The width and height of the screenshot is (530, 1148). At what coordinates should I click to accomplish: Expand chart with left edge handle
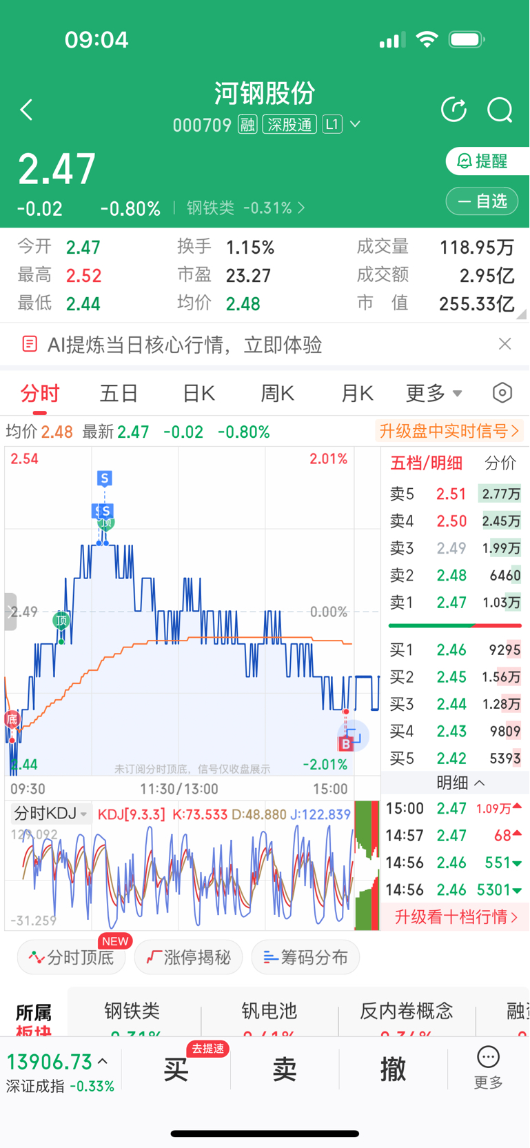pos(10,612)
